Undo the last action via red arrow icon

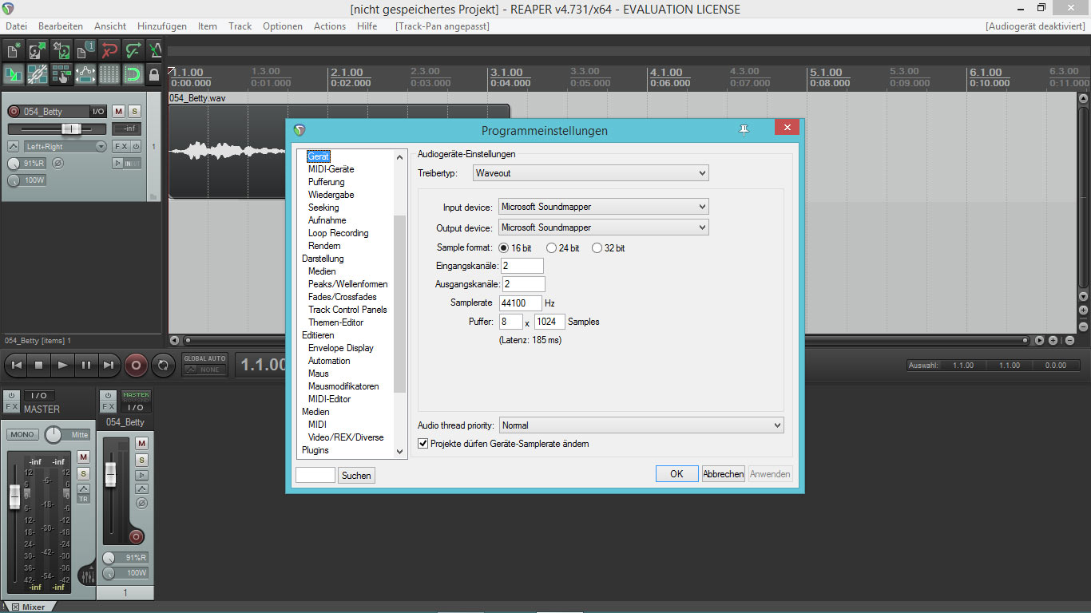(x=109, y=51)
